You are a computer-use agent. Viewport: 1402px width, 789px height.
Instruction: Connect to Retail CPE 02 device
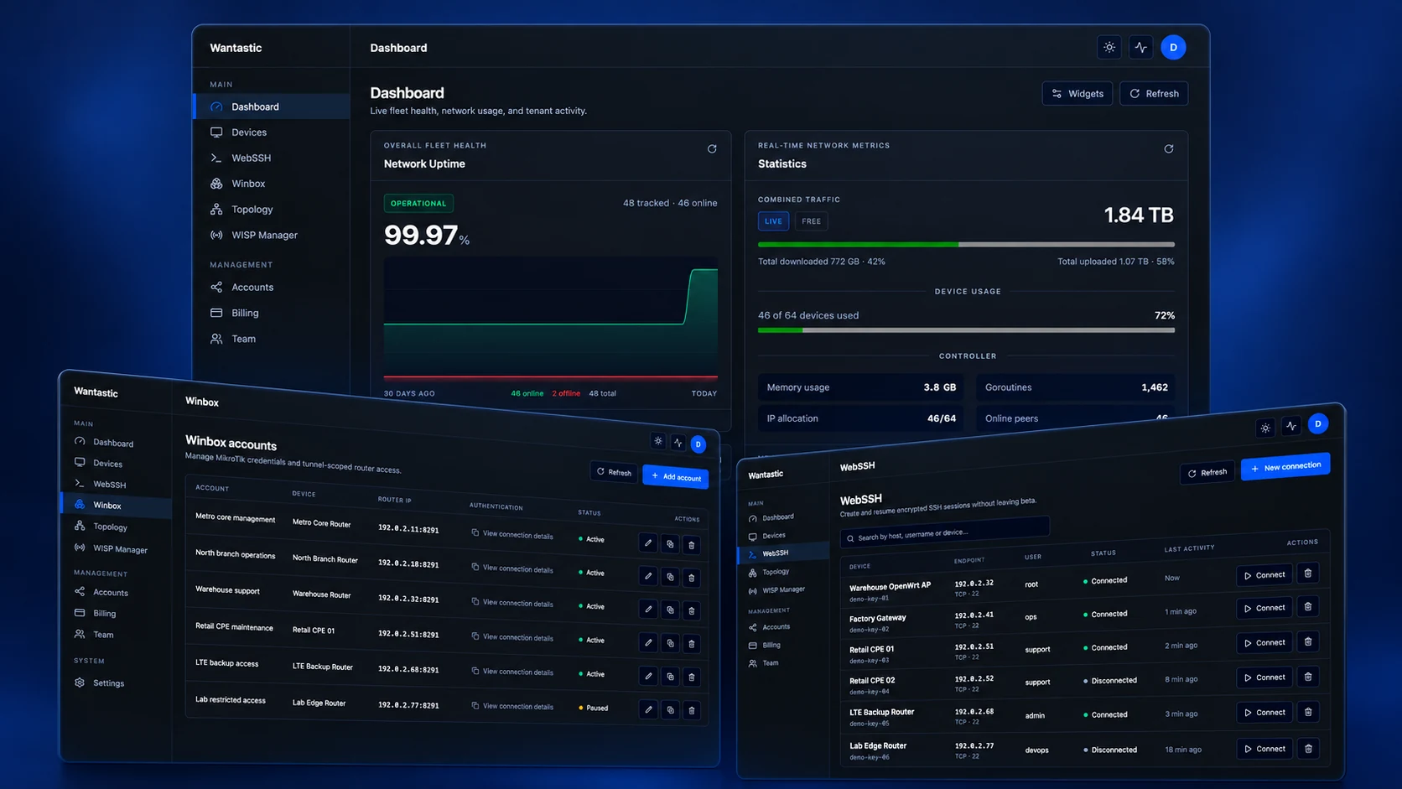[x=1264, y=677]
